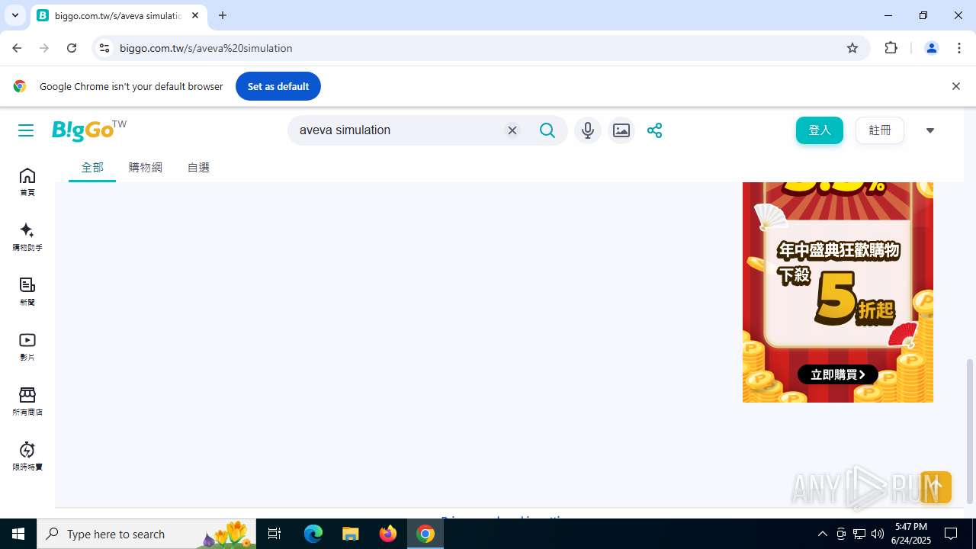Launch Microsoft Edge from taskbar

point(313,534)
